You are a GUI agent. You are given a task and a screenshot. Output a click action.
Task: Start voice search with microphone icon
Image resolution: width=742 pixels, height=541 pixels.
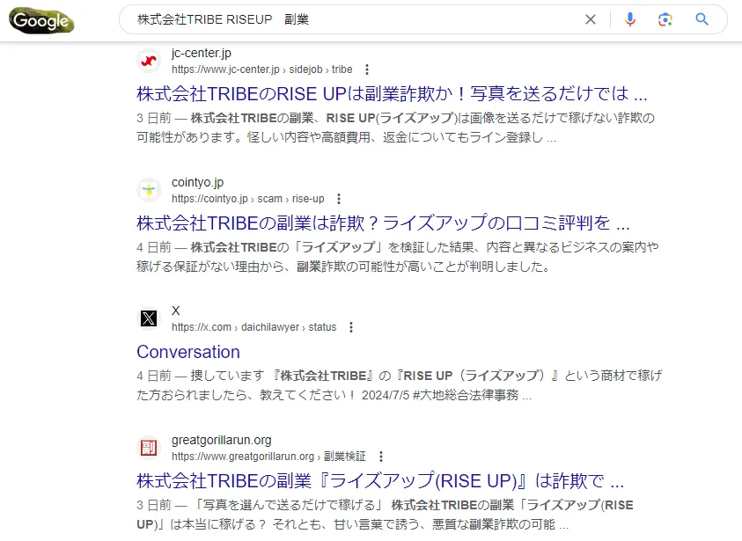(x=630, y=19)
